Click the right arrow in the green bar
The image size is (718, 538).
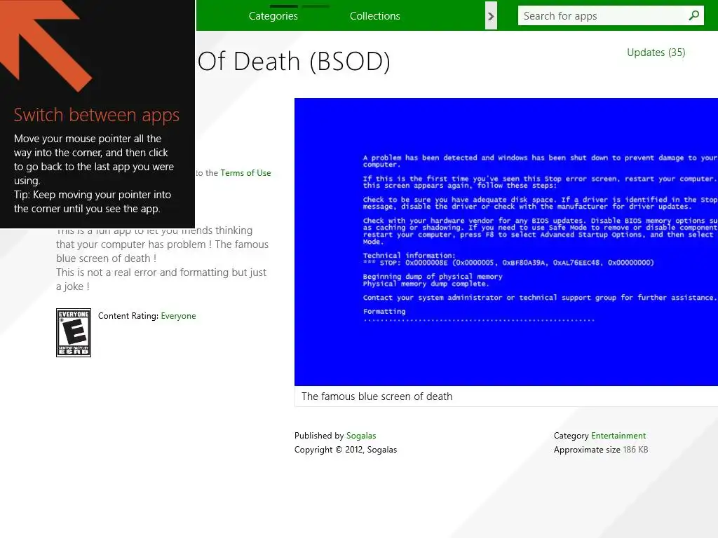click(491, 17)
